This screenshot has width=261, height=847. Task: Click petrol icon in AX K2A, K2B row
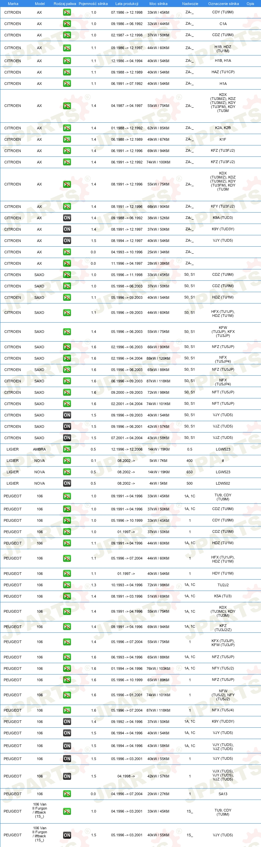(67, 128)
